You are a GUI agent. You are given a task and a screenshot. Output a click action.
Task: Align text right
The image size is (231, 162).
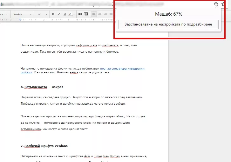105,14
